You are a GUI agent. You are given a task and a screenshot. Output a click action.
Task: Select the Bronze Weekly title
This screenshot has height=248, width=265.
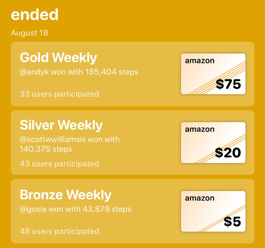coord(65,195)
